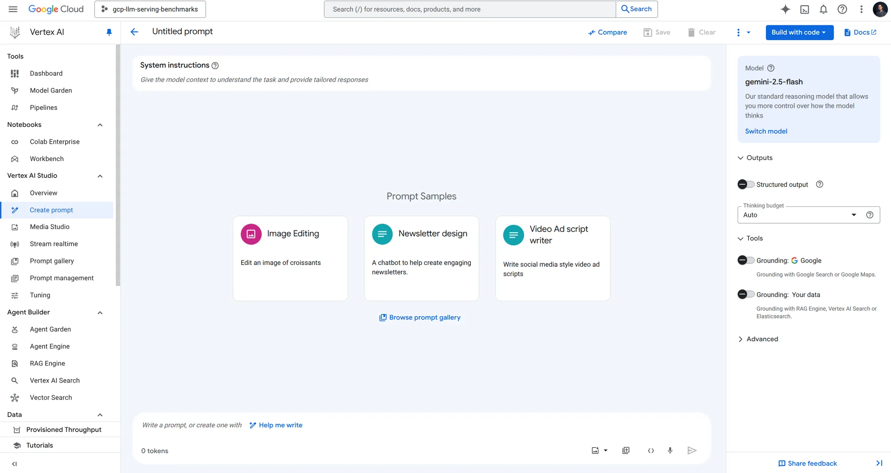Image resolution: width=891 pixels, height=473 pixels.
Task: Open the Docs link
Action: (860, 32)
